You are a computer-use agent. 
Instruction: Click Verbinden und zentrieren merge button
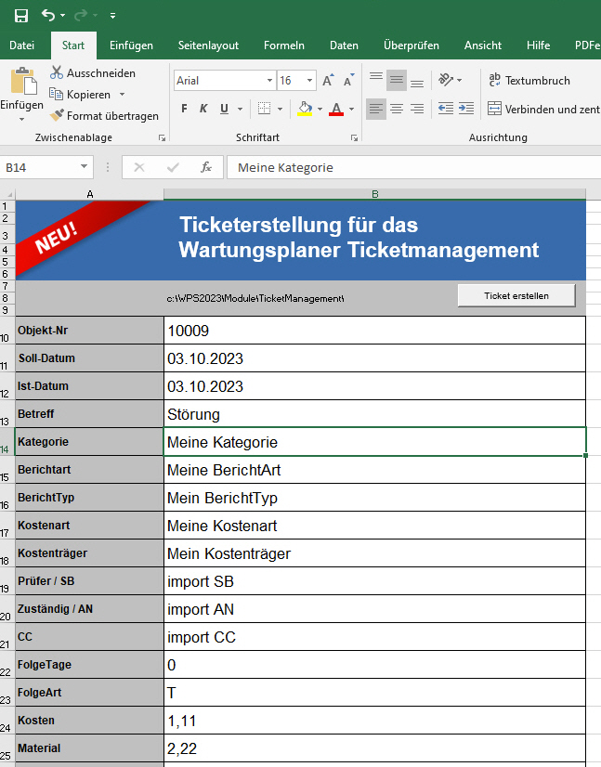[x=543, y=109]
